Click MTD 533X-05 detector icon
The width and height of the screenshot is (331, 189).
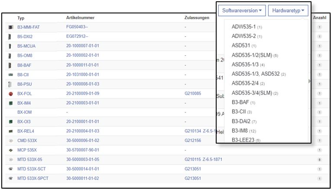click(x=11, y=160)
